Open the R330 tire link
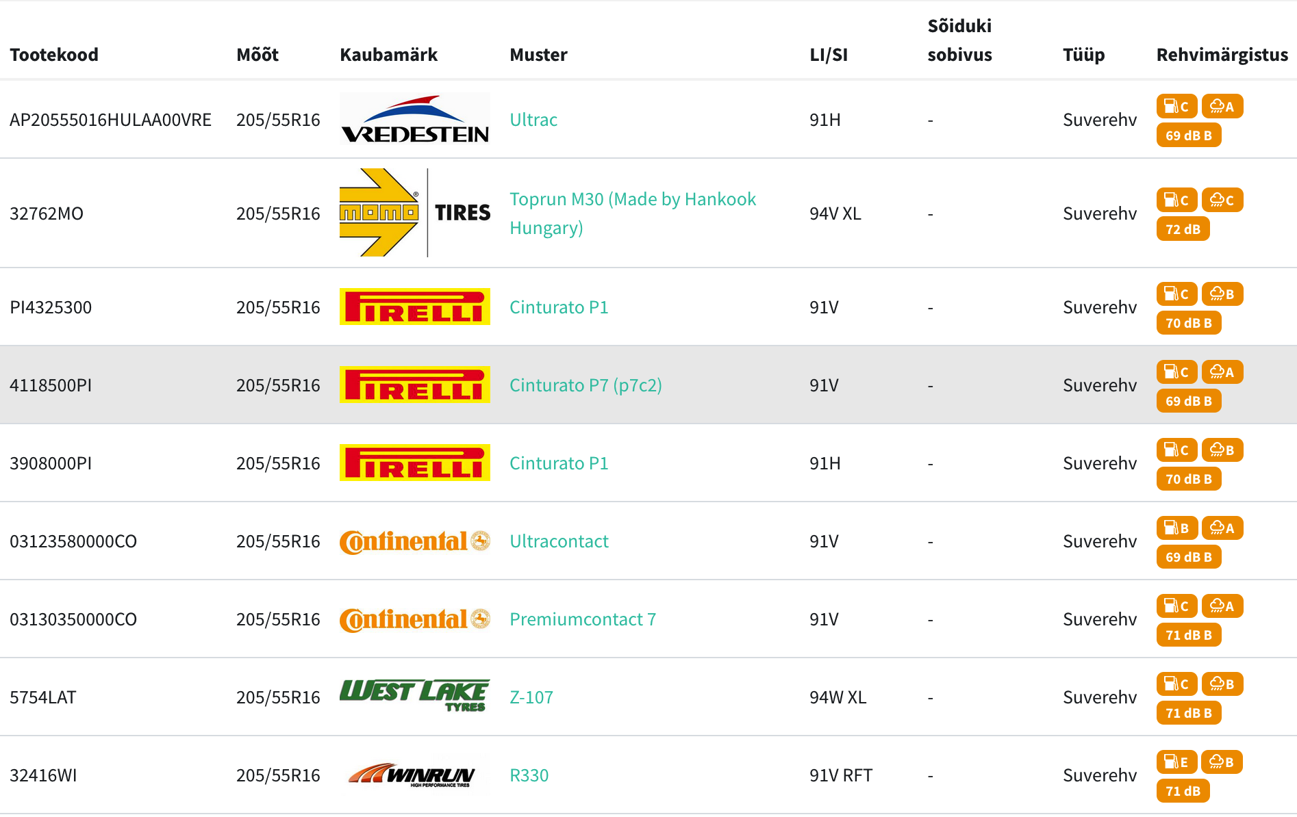 click(529, 775)
